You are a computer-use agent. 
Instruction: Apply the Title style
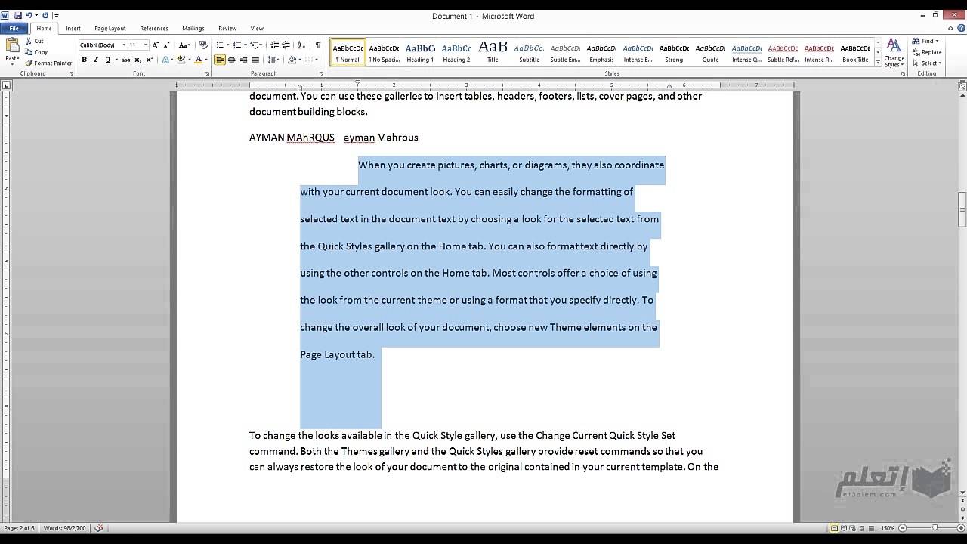[x=493, y=52]
